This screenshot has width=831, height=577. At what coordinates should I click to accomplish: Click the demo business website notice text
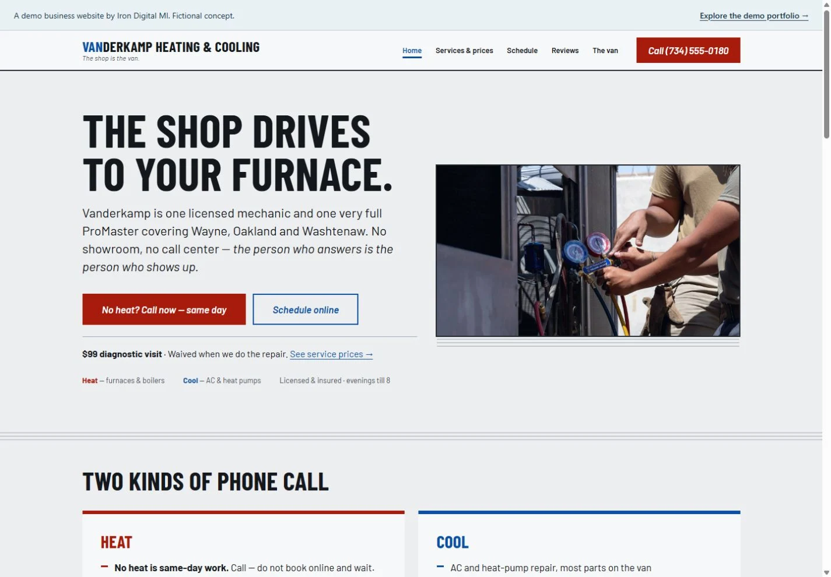tap(124, 16)
